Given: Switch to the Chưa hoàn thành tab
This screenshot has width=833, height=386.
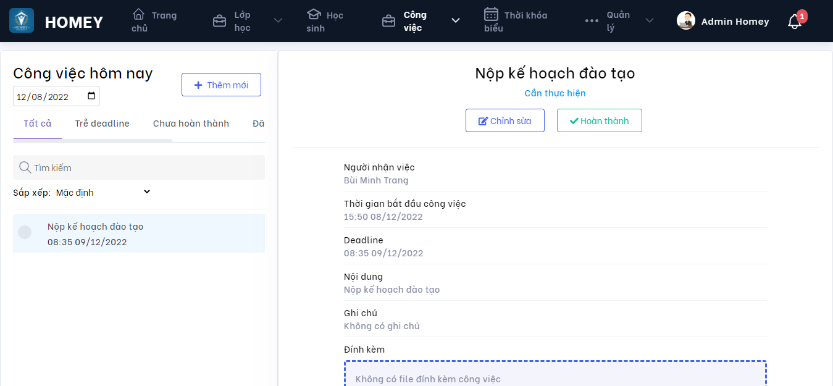Looking at the screenshot, I should pos(191,124).
